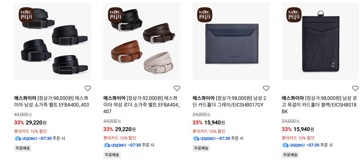Click 롯데카드 10% 할인 under lanyard card holder

[x=298, y=138]
